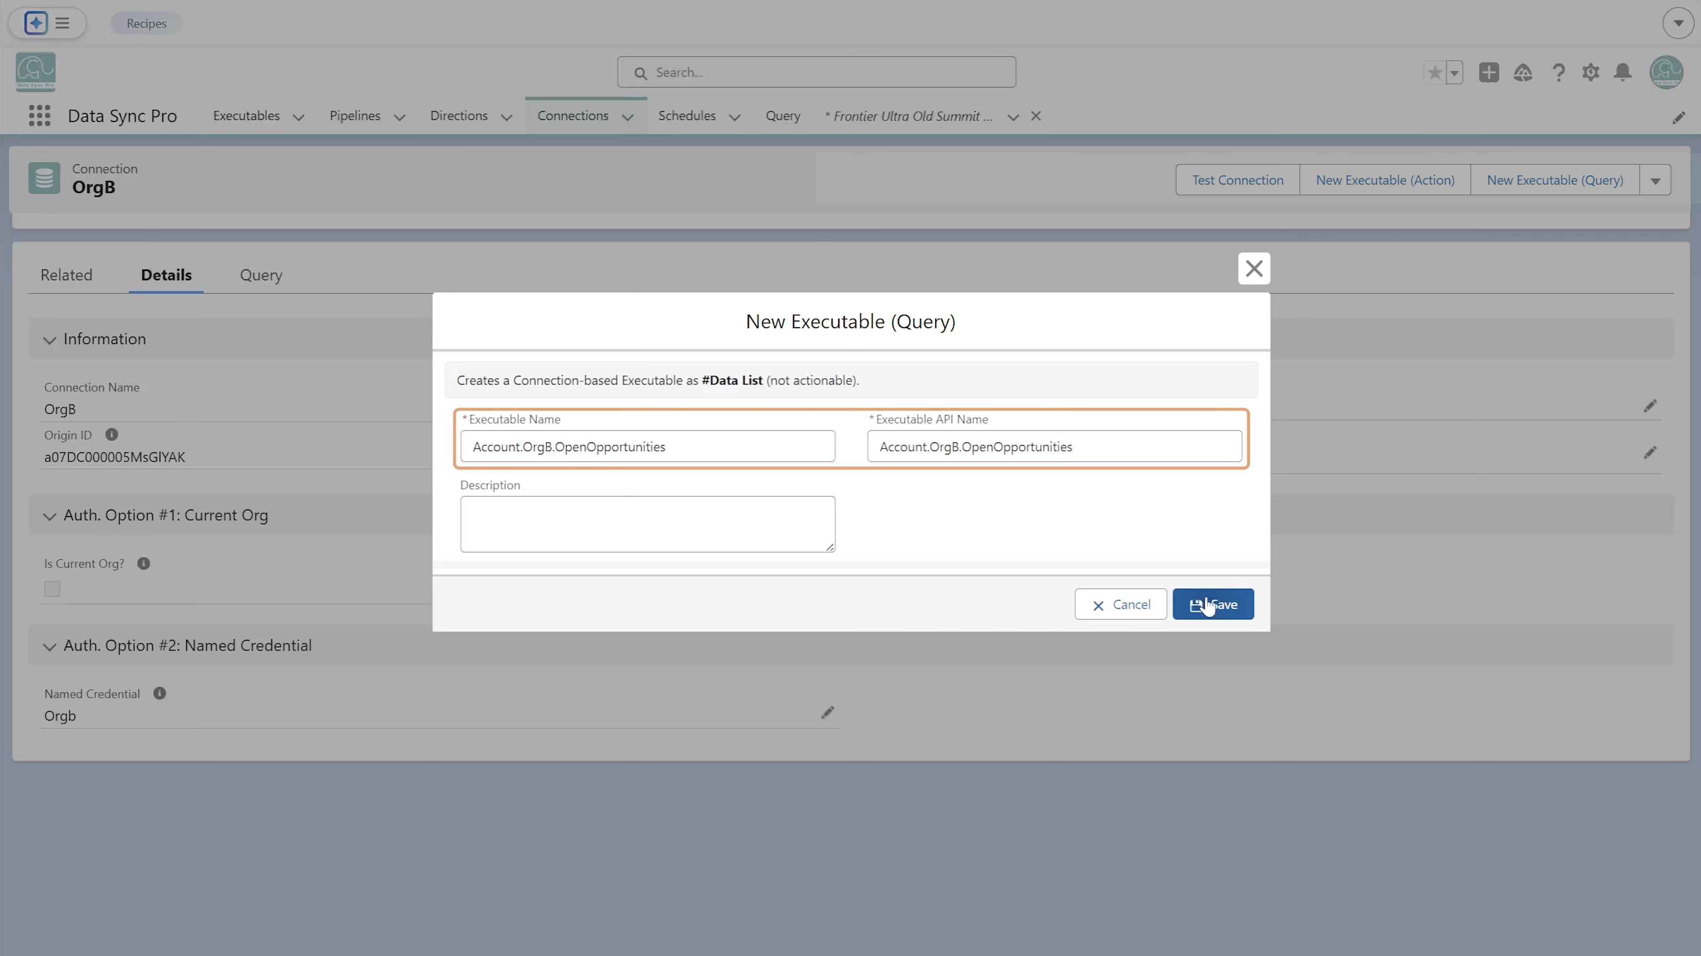Click the Data Sync Pro elephant logo
Screen dimensions: 1701x956
[35, 71]
